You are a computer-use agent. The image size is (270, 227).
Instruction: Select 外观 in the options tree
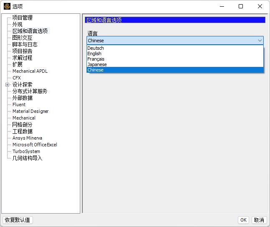[17, 24]
